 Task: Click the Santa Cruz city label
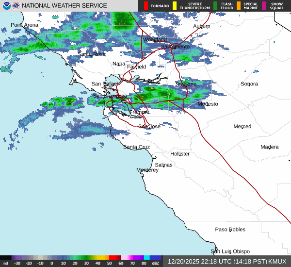click(136, 147)
